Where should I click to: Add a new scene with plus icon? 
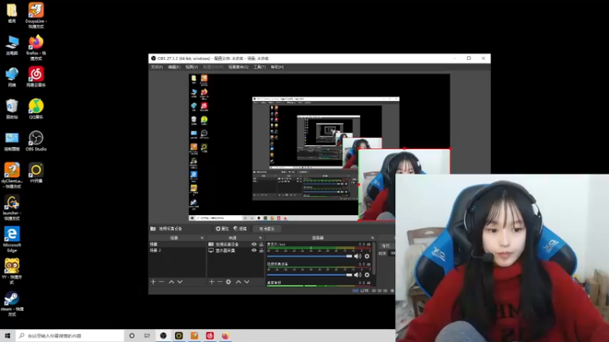pos(153,282)
